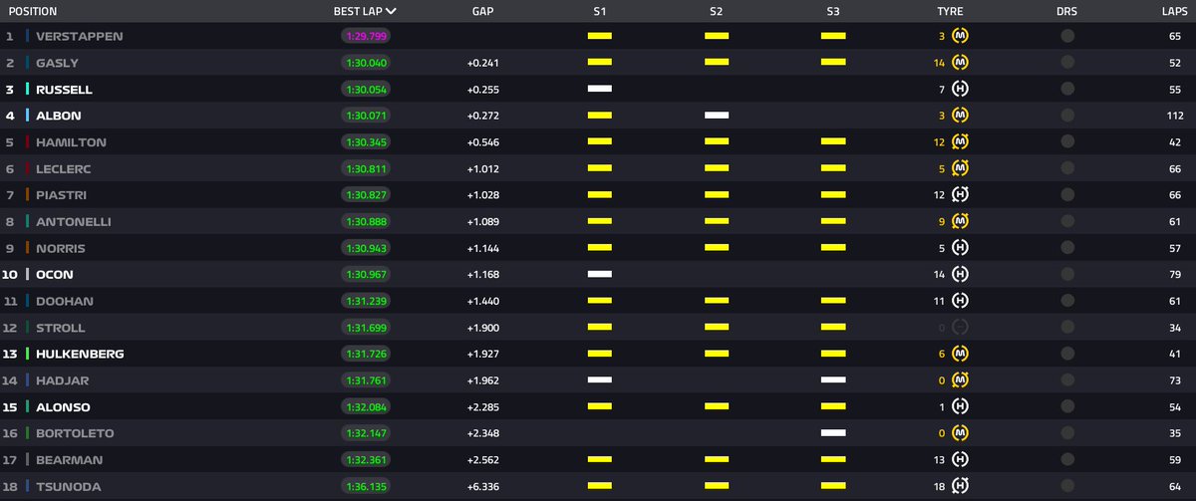Click Tsunoda's tyre age 18
Viewport: 1196px width, 501px height.
tap(939, 486)
